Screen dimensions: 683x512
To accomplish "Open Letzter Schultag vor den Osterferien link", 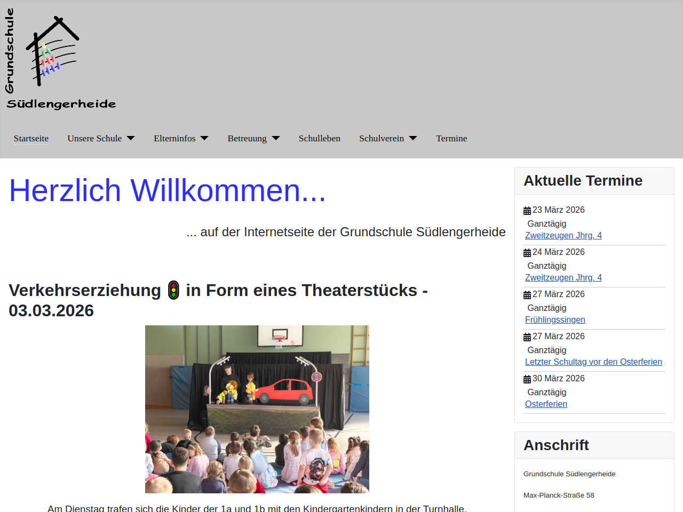I will coord(593,362).
